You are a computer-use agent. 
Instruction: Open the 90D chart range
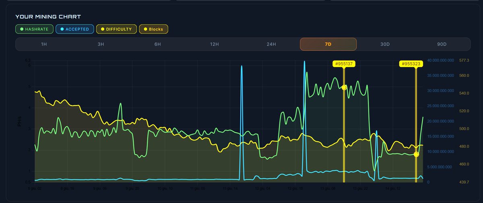442,44
